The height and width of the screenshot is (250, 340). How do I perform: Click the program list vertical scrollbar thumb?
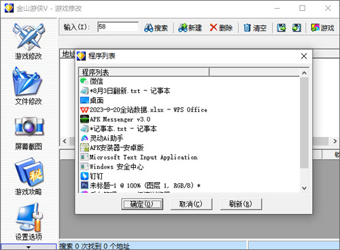(x=304, y=123)
